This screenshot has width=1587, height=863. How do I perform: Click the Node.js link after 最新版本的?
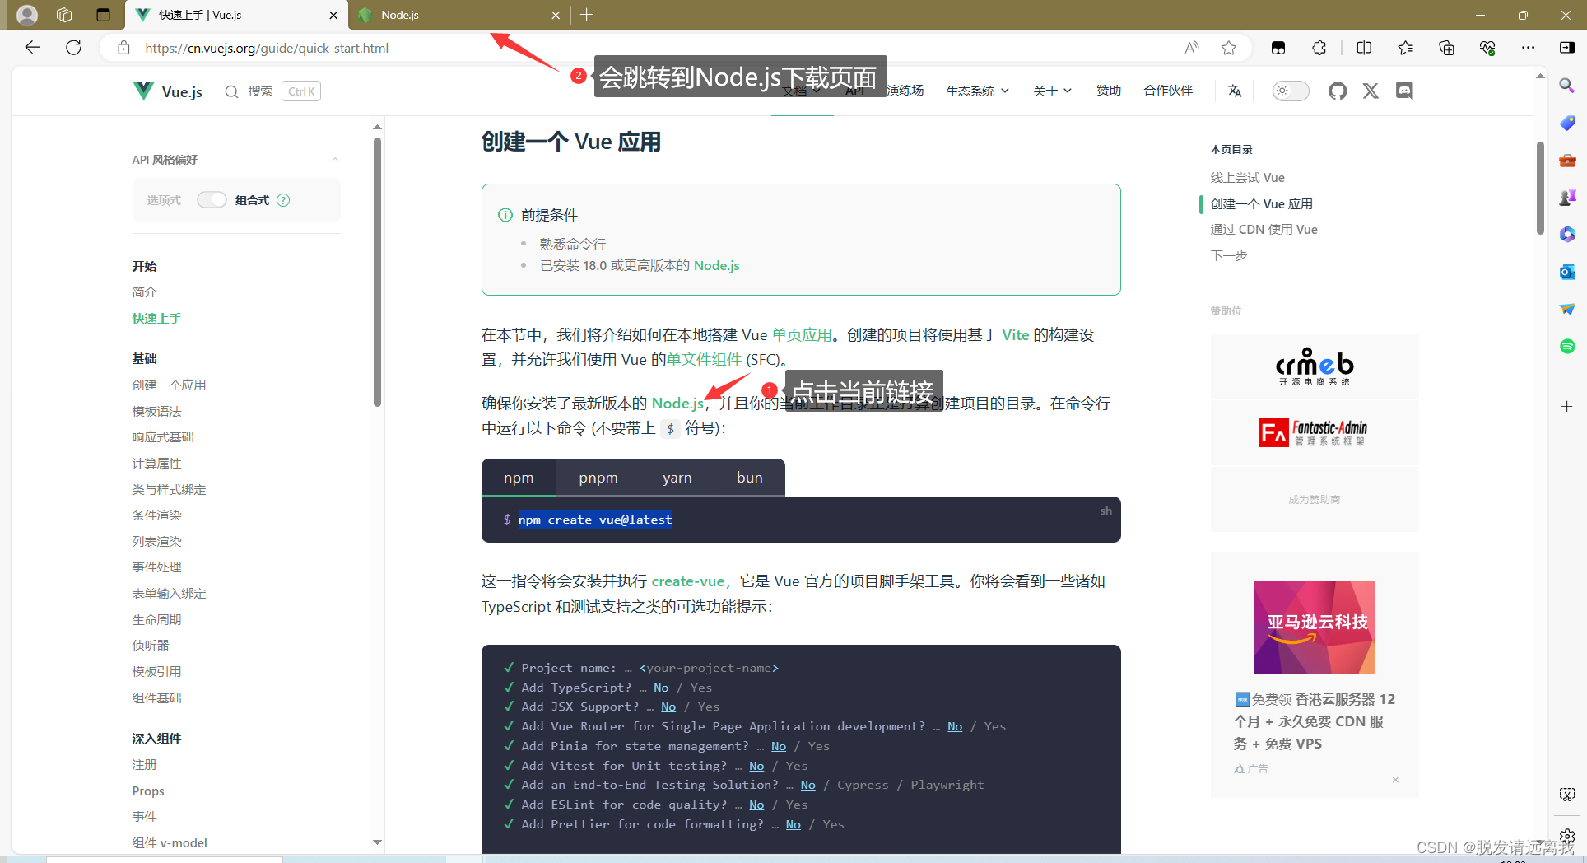pos(677,403)
